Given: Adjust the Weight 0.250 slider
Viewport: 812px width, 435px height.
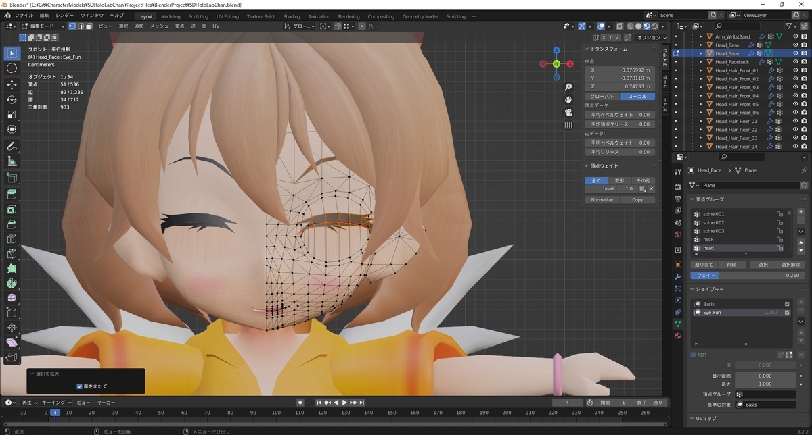Looking at the screenshot, I should [x=746, y=275].
